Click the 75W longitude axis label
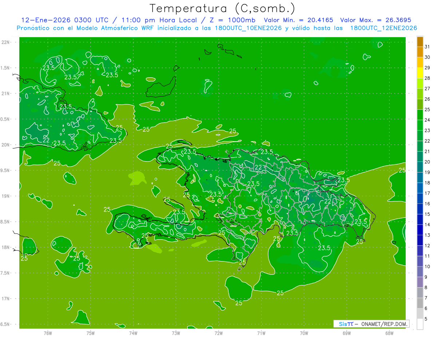This screenshot has width=437, height=338. (x=91, y=333)
